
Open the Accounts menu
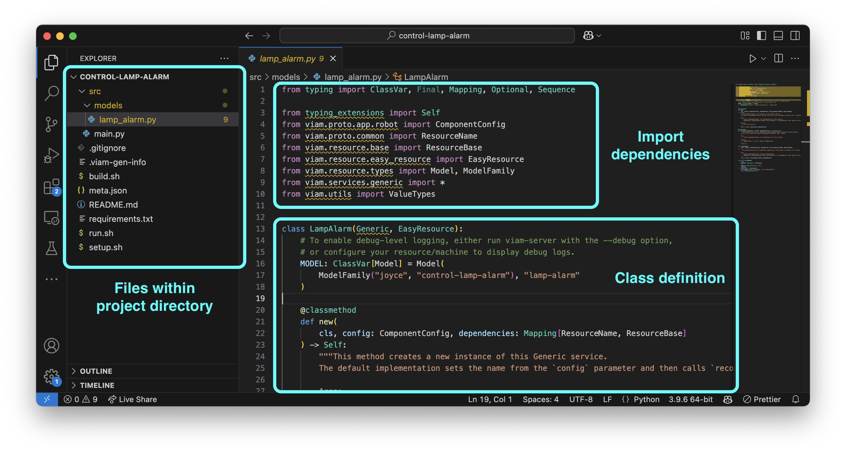(51, 346)
